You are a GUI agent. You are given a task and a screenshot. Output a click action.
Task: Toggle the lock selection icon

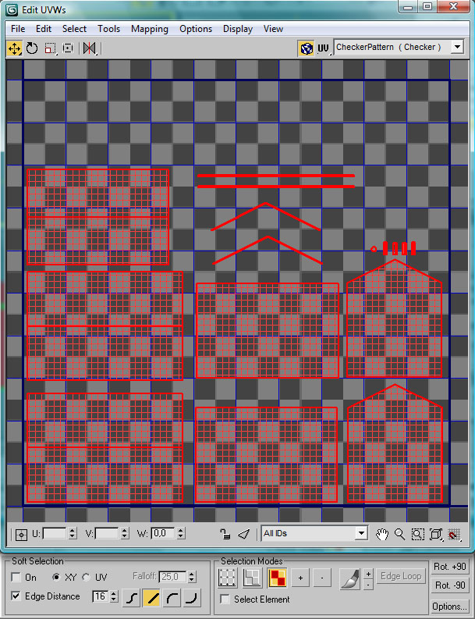pos(225,534)
